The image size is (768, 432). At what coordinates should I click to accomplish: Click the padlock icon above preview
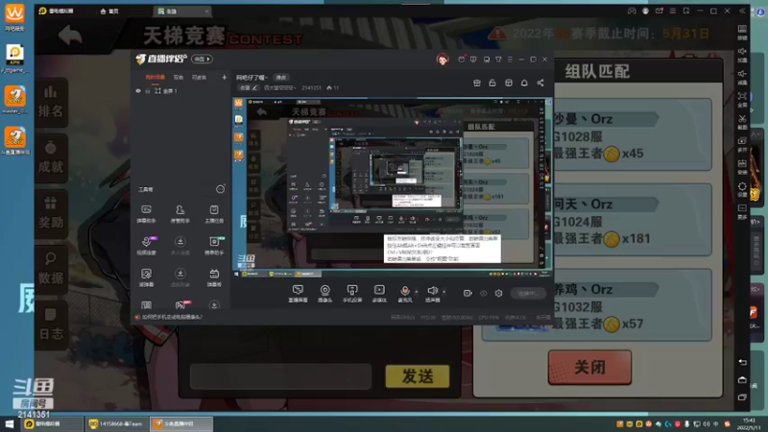click(x=492, y=83)
